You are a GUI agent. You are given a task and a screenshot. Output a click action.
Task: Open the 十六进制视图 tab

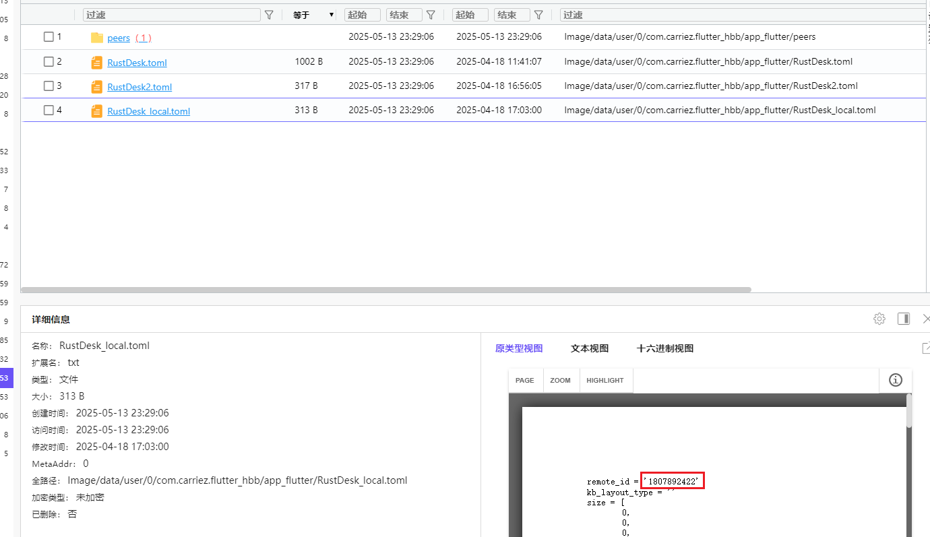coord(665,348)
